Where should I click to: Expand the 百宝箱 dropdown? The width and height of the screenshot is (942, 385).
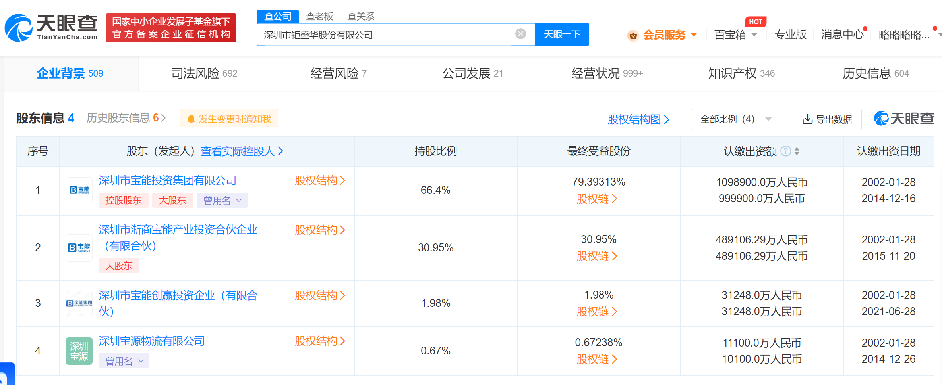click(754, 34)
